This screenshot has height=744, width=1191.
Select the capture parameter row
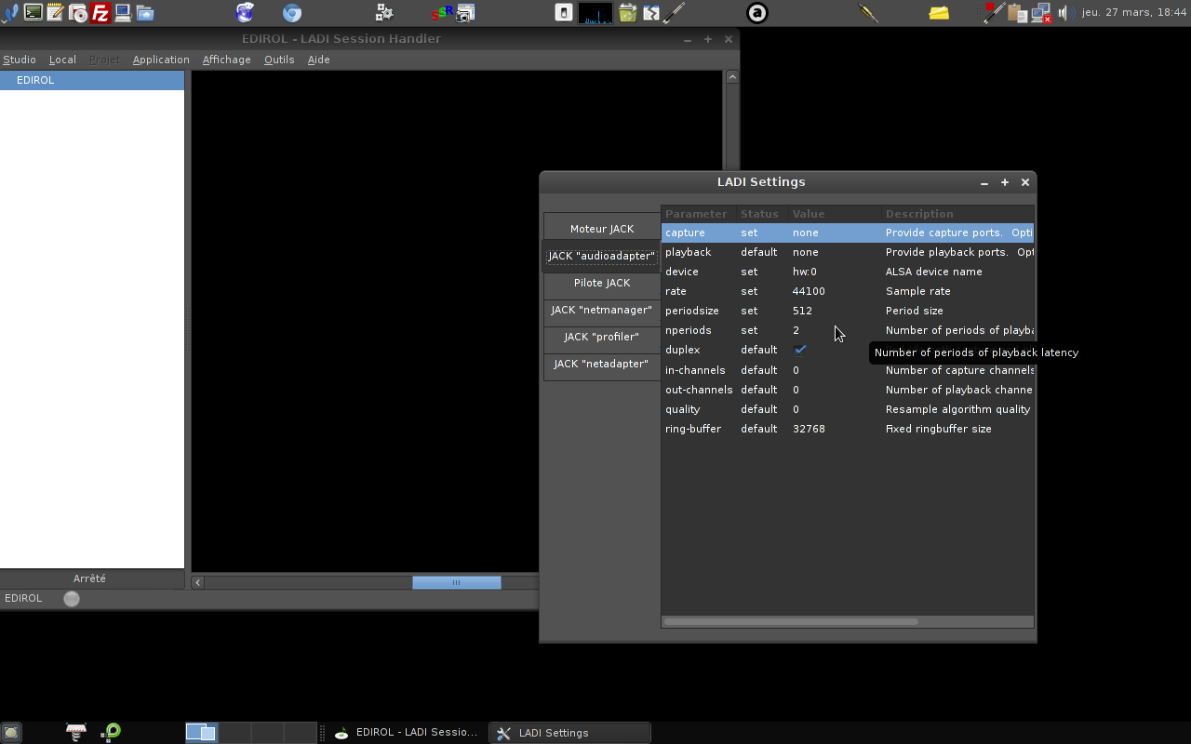pos(848,232)
